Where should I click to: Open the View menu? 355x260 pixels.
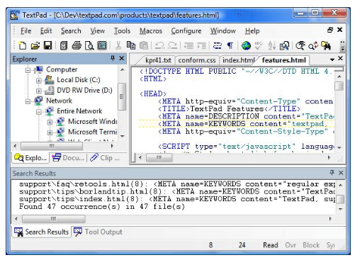coord(97,31)
